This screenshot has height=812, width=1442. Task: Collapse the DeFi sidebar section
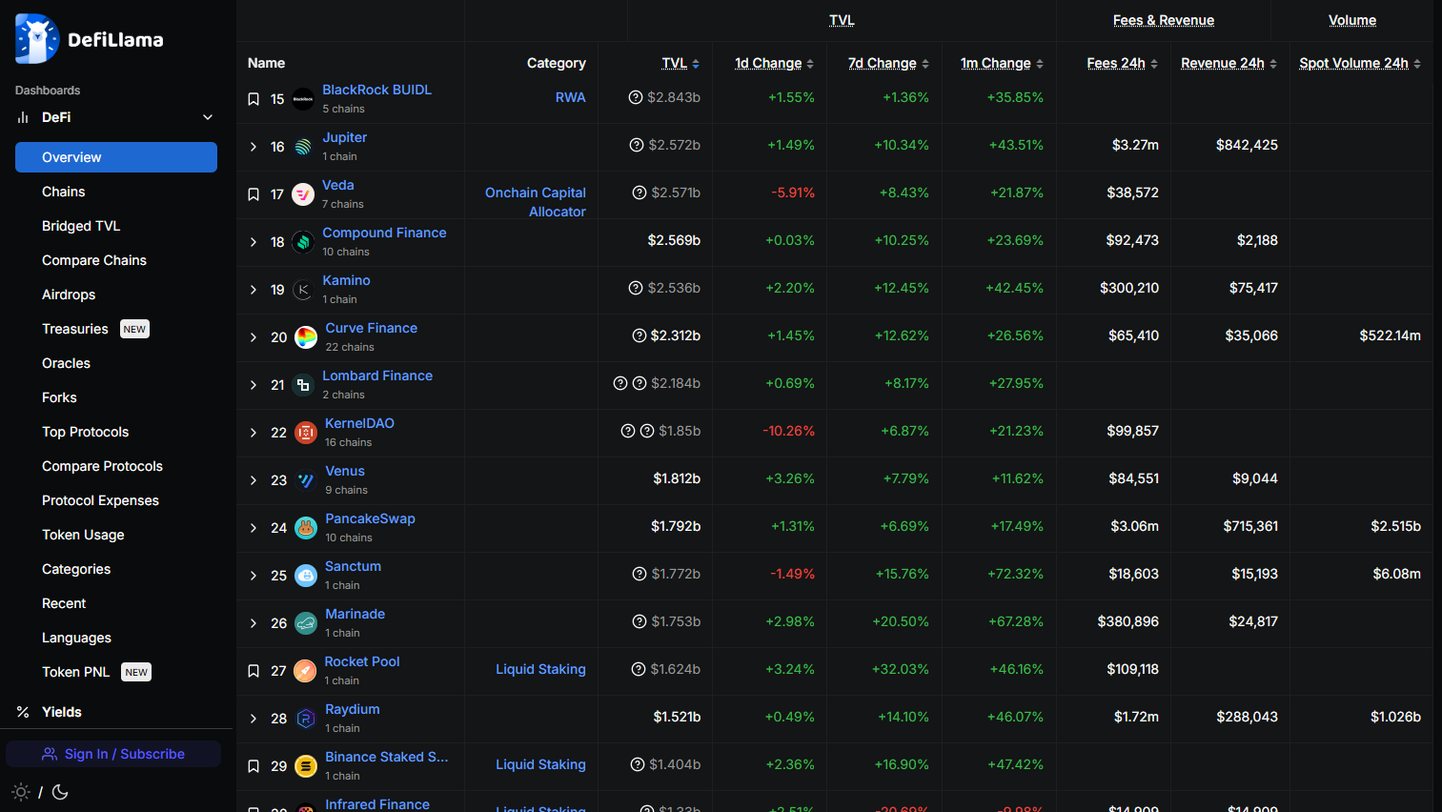(x=208, y=117)
